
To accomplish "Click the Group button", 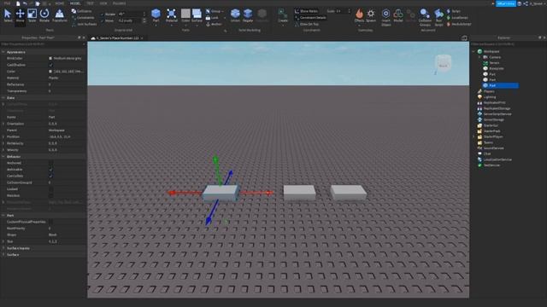I will point(215,11).
